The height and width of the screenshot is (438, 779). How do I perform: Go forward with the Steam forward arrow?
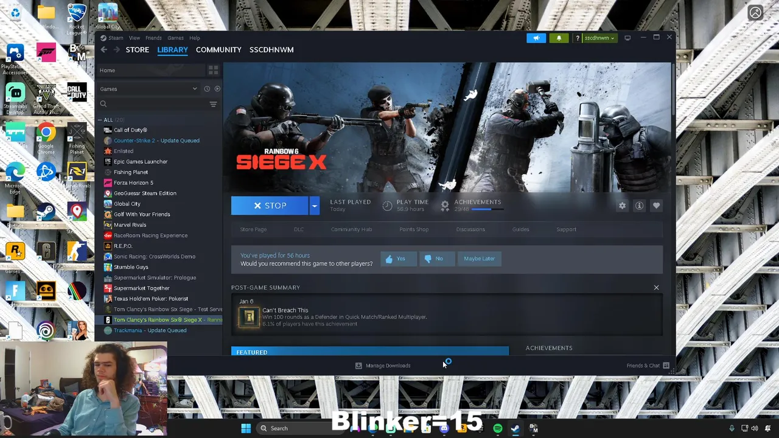(117, 50)
